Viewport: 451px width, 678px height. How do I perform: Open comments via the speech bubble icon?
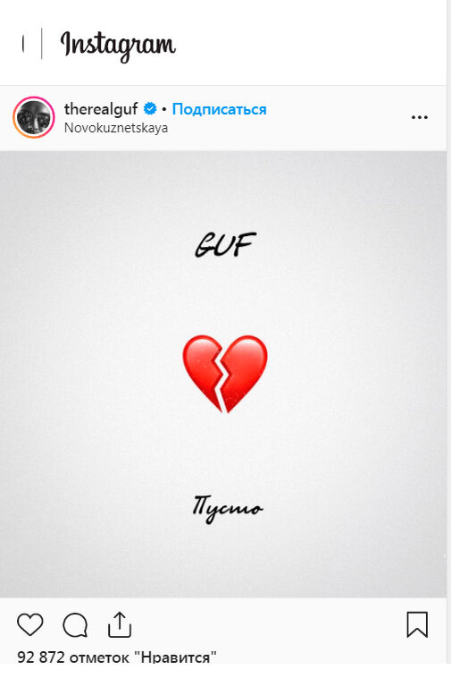click(76, 625)
